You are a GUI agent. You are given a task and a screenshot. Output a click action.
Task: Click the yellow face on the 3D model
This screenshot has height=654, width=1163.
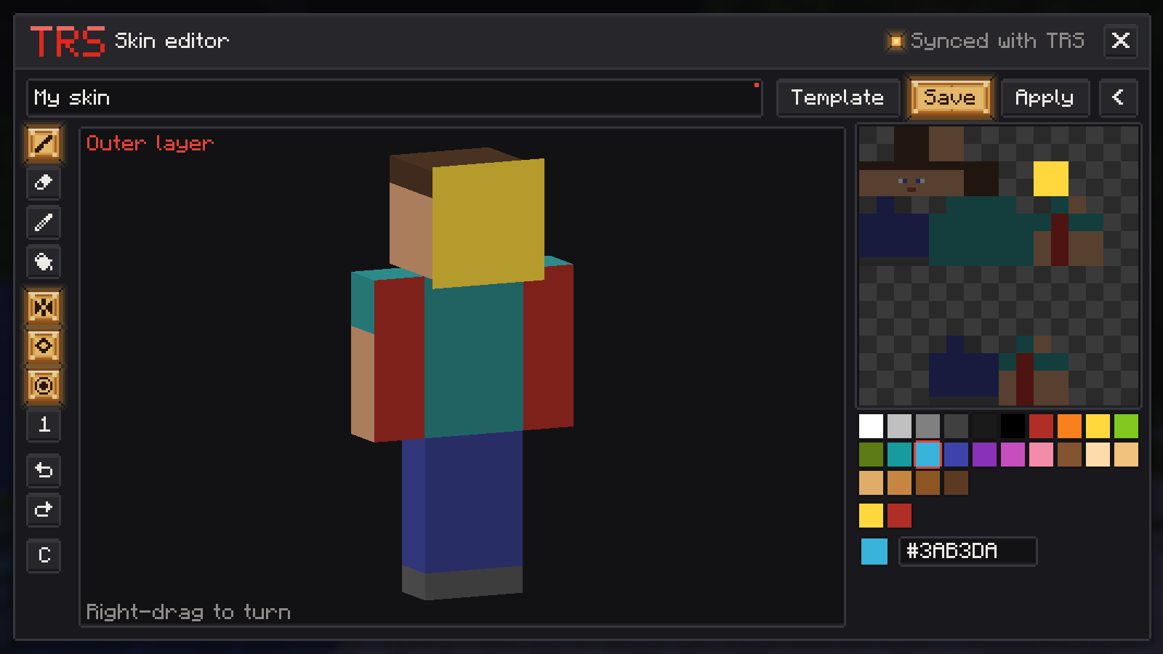488,223
